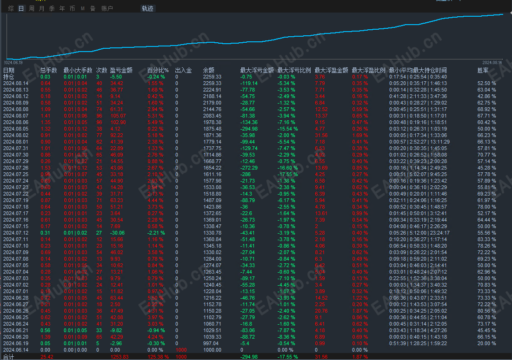Toggle the 轨迹 trajectory button
Image resolution: width=512 pixels, height=360 pixels.
click(147, 8)
